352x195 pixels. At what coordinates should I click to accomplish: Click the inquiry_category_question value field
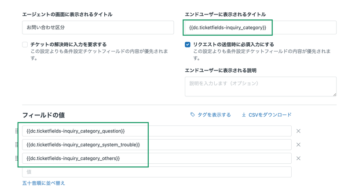pyautogui.click(x=157, y=131)
